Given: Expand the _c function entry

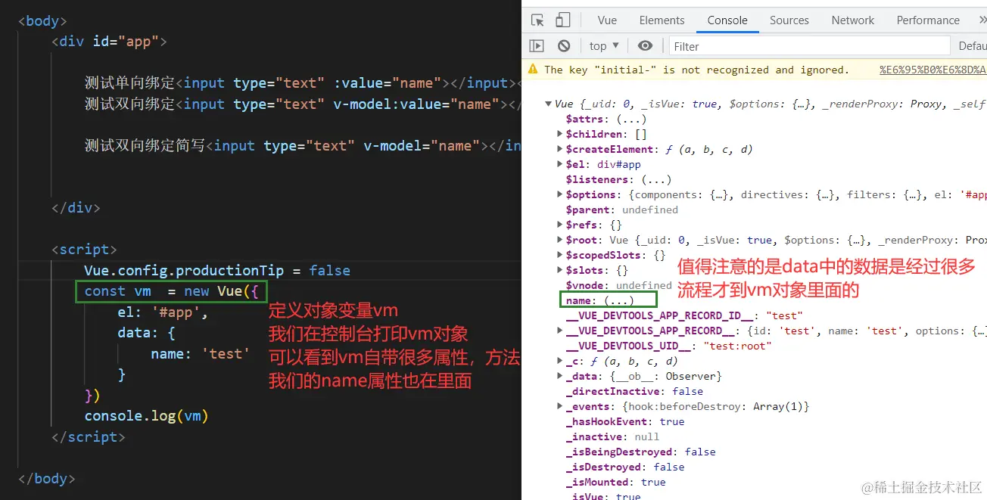Looking at the screenshot, I should 559,362.
